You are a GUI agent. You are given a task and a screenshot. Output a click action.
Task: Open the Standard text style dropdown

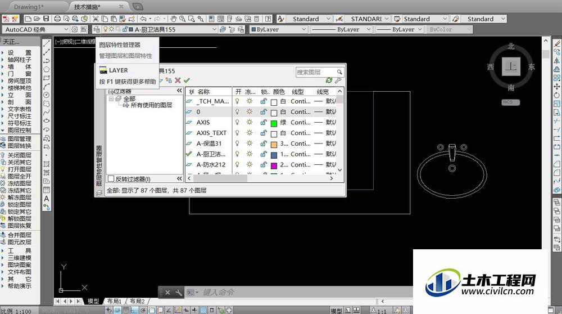click(x=328, y=19)
